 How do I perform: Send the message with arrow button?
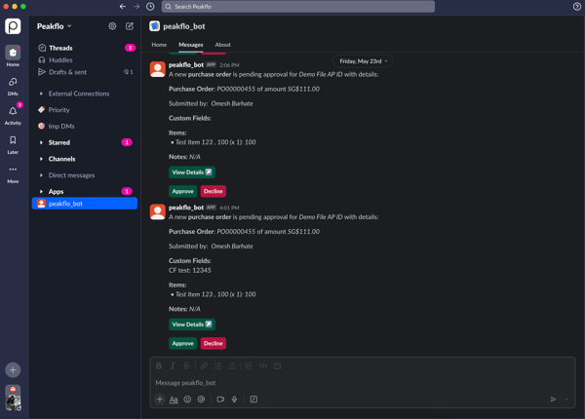pos(553,400)
